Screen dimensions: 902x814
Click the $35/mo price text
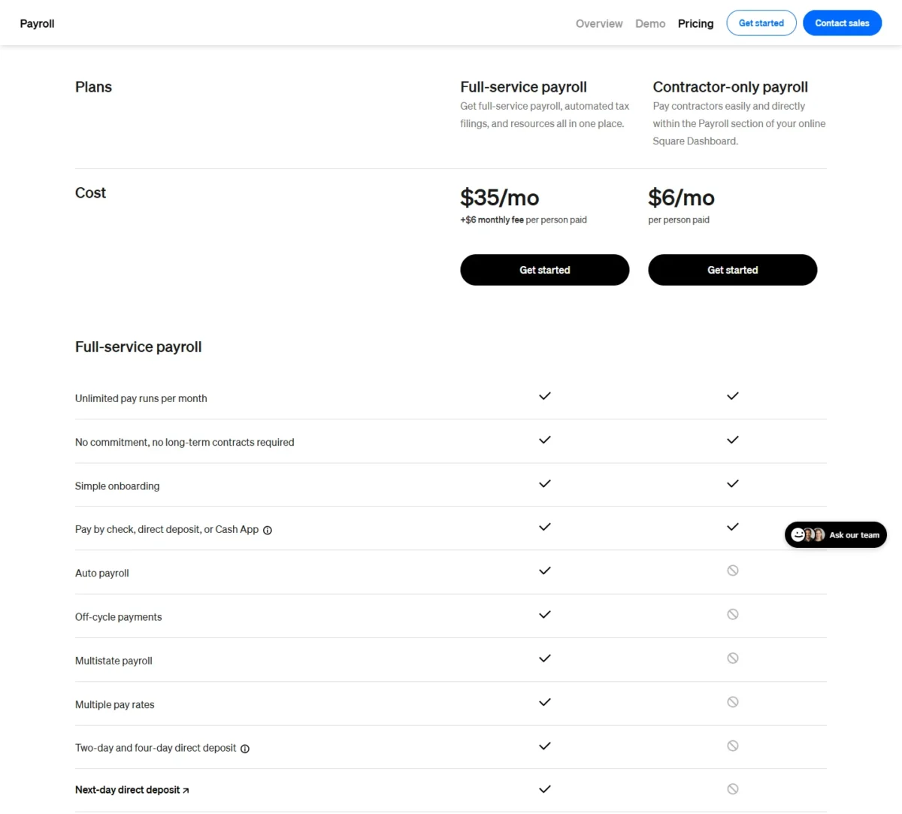click(500, 198)
